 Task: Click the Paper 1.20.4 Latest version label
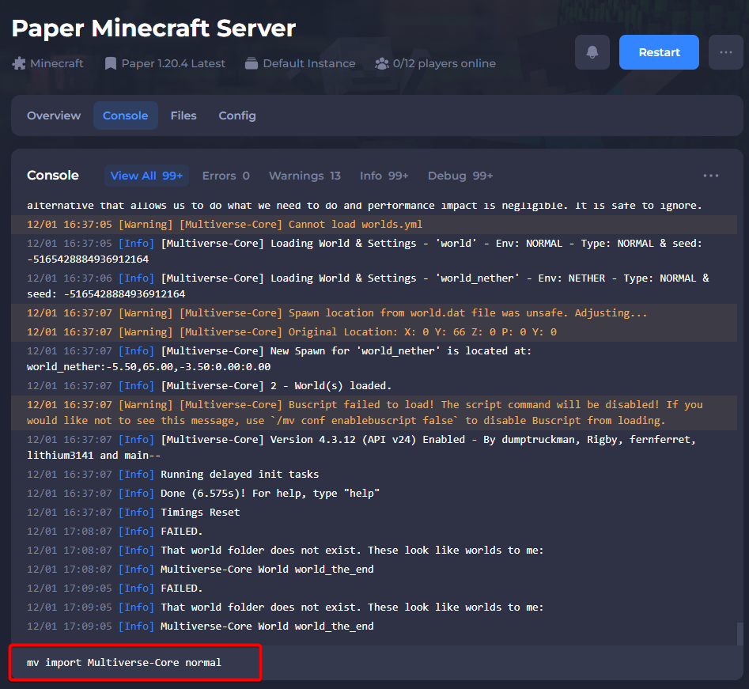173,63
